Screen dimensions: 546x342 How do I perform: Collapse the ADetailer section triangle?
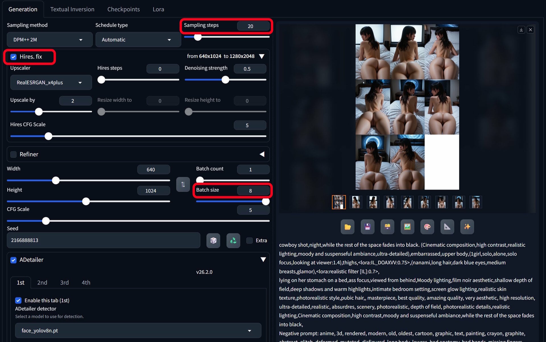click(263, 260)
